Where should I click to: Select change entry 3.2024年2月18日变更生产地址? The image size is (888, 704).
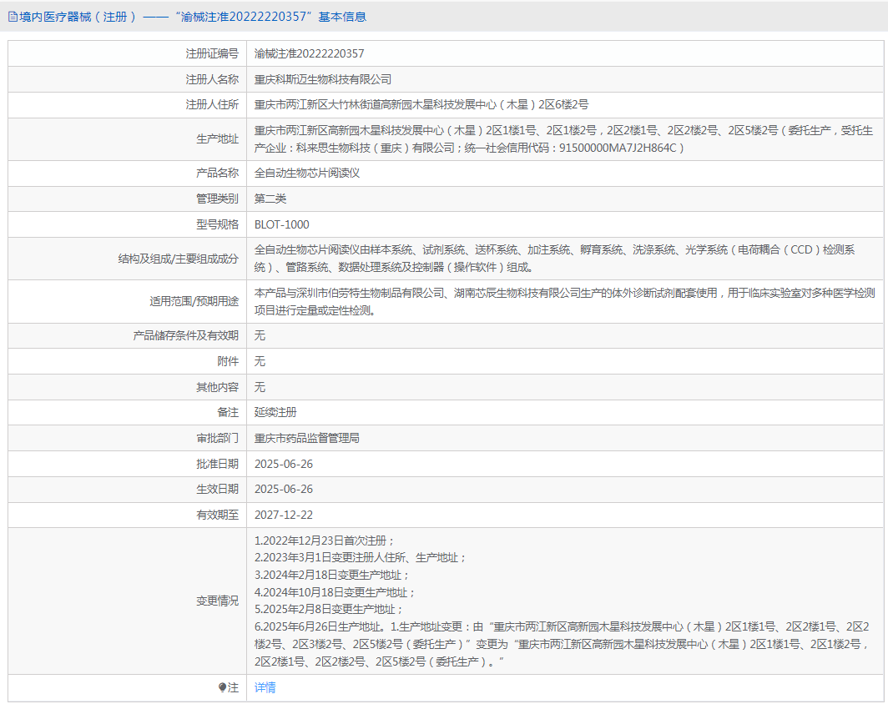coord(332,576)
